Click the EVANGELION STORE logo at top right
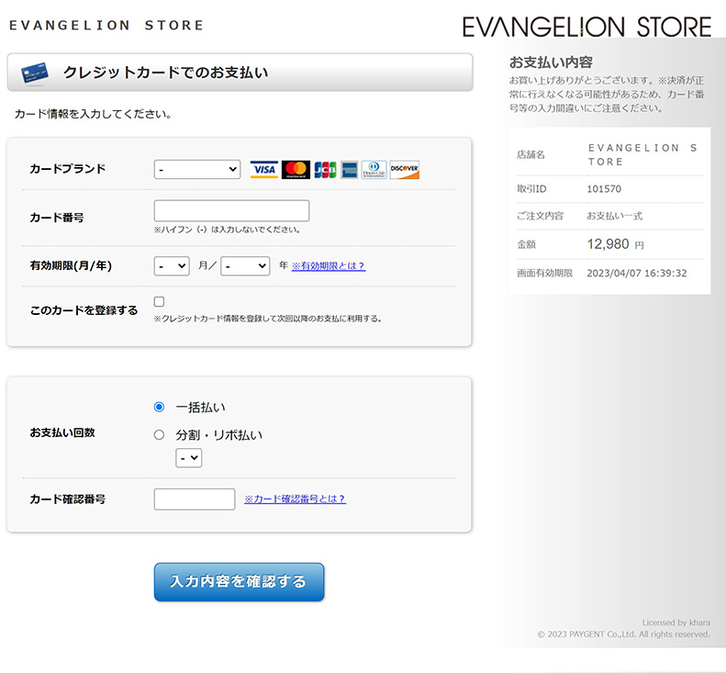 coord(586,27)
